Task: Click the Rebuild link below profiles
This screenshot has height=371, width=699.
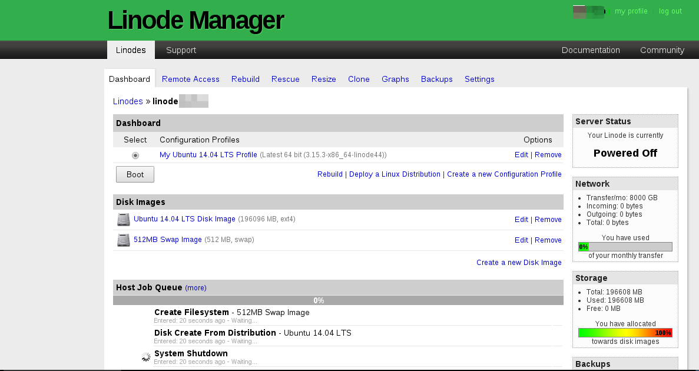Action: 330,174
